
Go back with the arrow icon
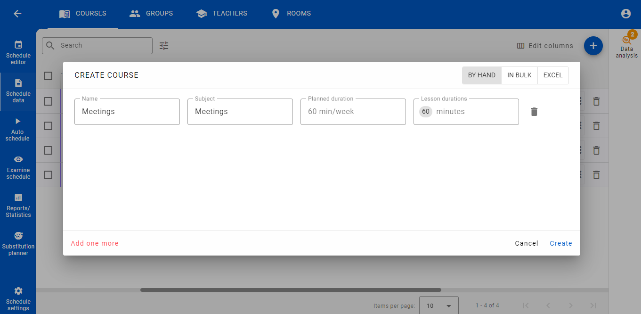coord(17,14)
